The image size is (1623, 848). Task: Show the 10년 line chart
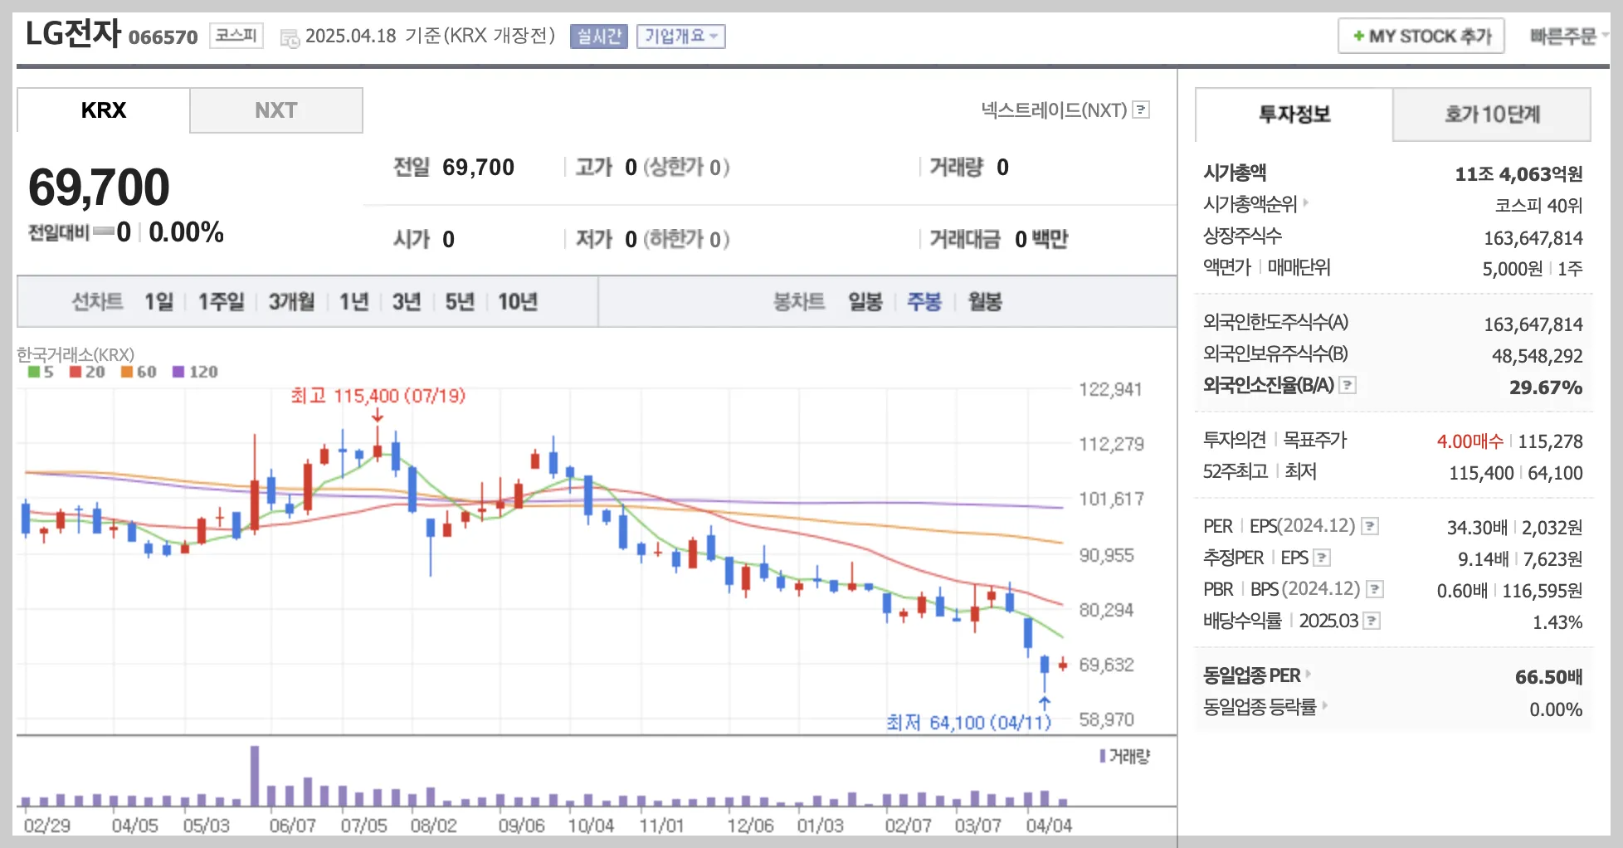click(518, 301)
